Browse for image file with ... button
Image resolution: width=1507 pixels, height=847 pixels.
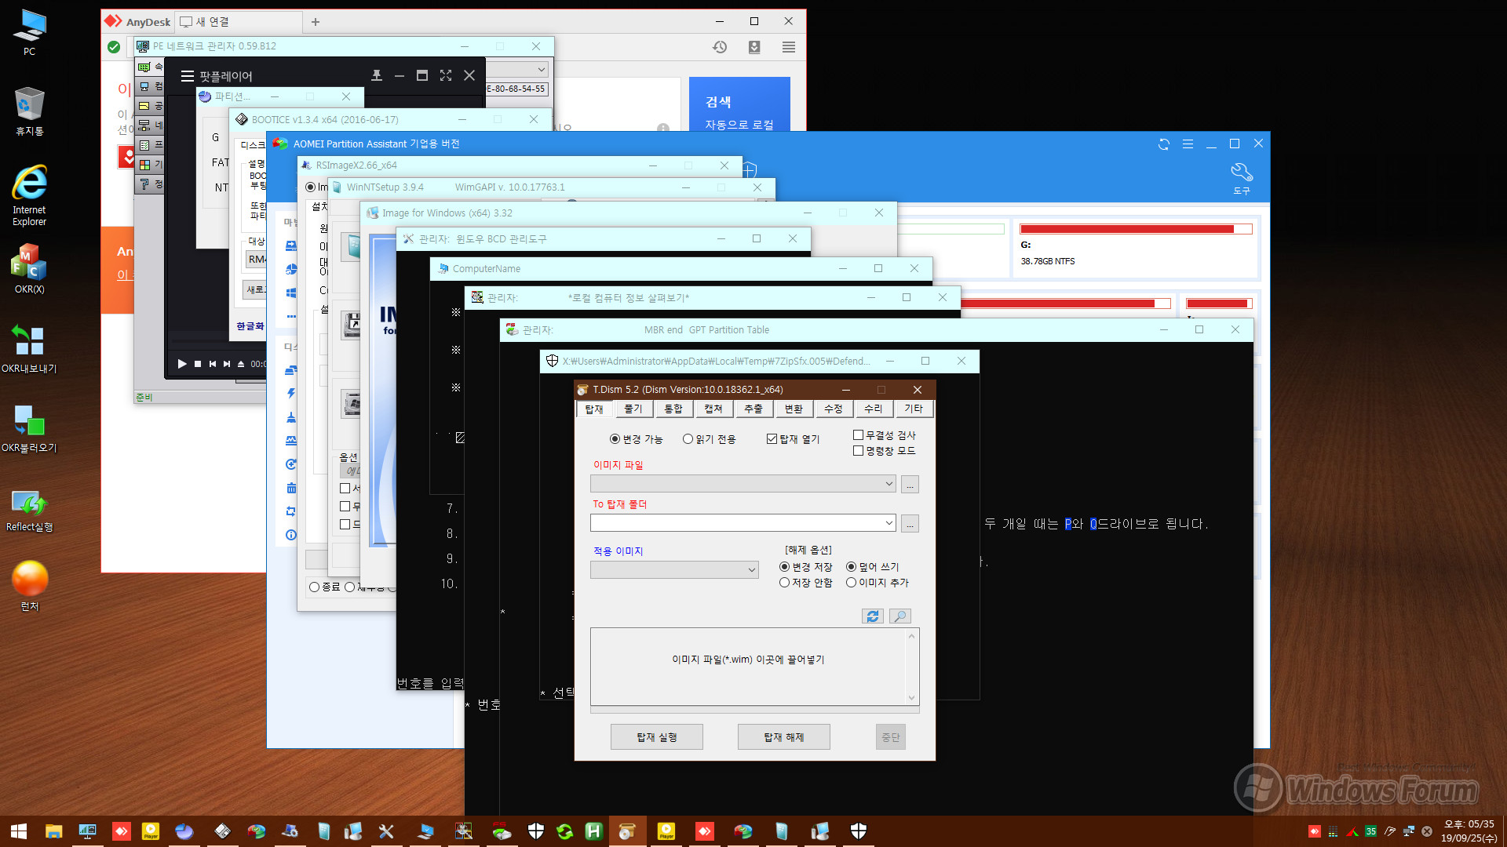point(910,484)
